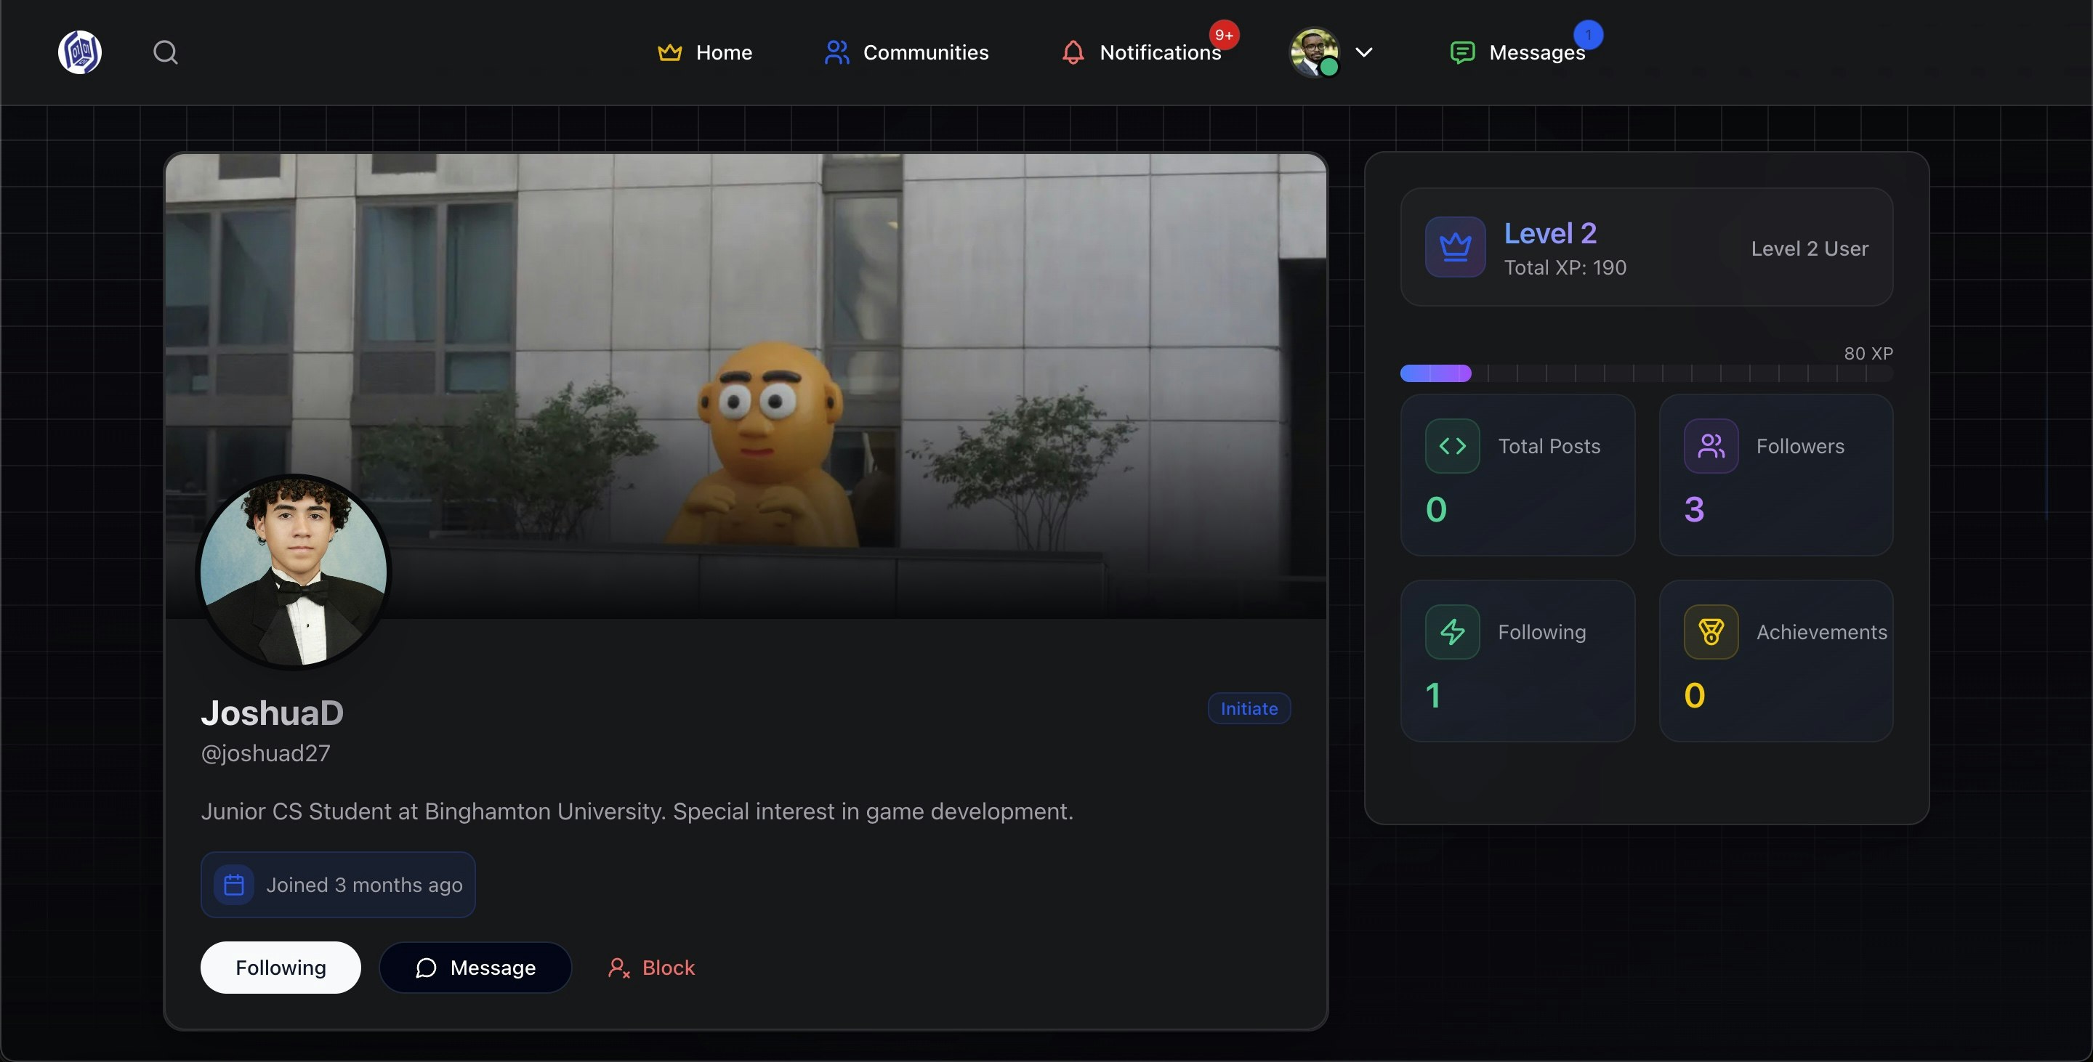
Task: Toggle the Following button to unfollow JoshuaD
Action: point(281,967)
